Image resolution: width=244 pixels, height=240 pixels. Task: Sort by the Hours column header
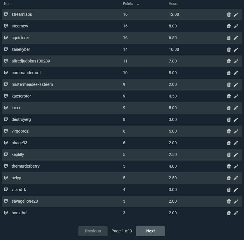pos(173,4)
